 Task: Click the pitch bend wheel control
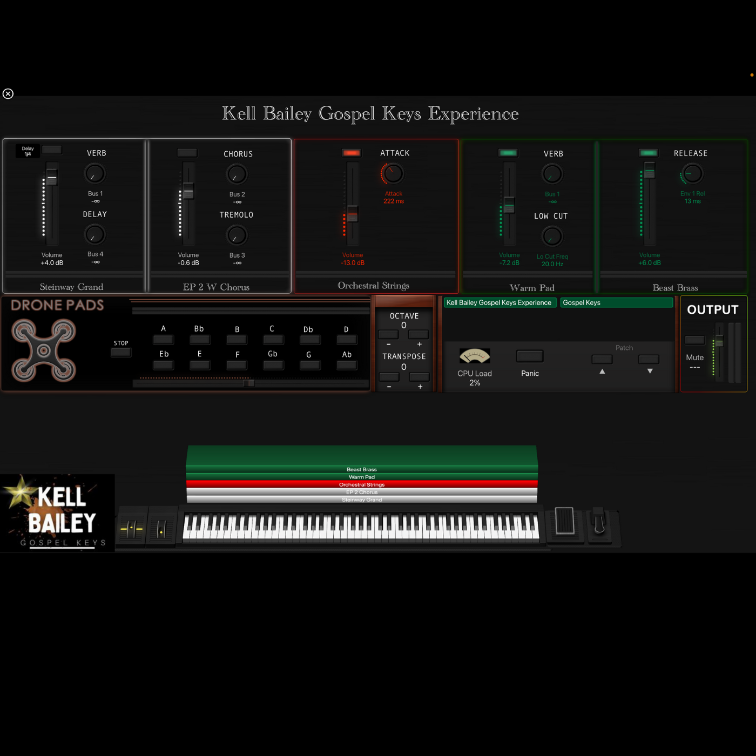pos(131,529)
